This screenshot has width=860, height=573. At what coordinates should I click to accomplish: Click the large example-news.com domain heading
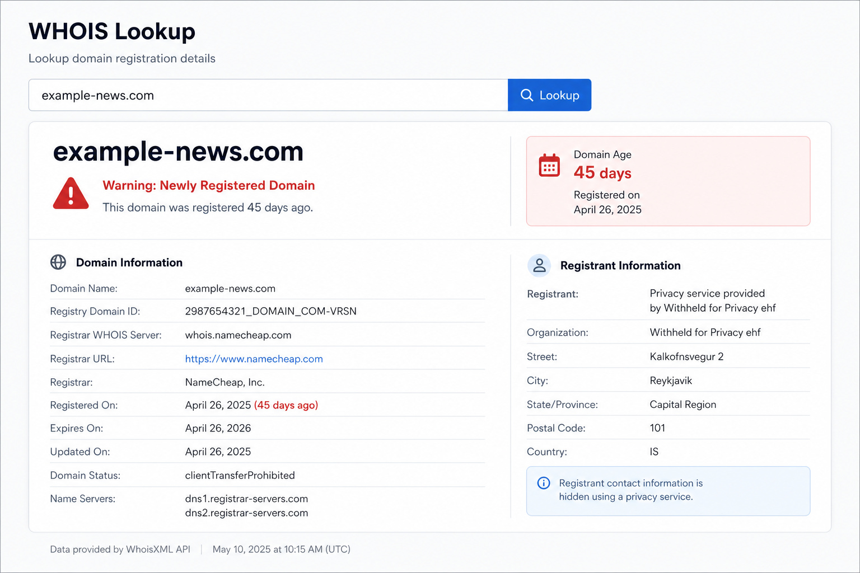[178, 152]
